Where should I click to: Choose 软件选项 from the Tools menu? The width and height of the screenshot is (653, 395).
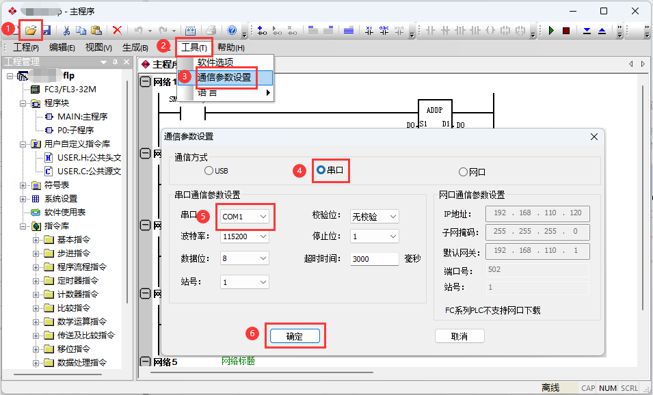pos(214,62)
